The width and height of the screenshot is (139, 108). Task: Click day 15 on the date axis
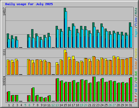pyautogui.click(x=65, y=105)
